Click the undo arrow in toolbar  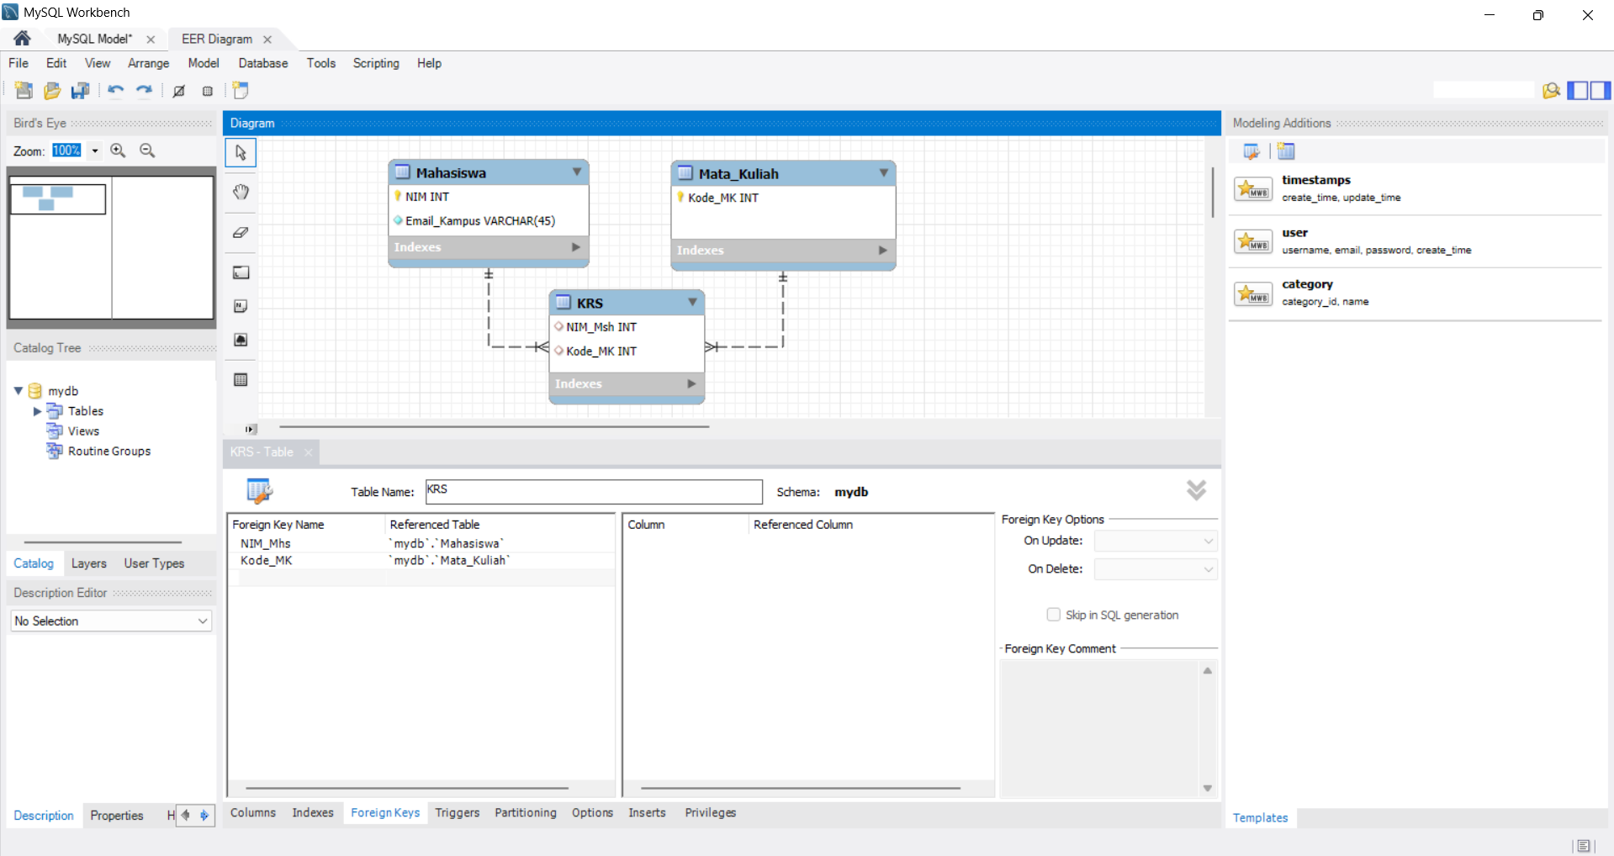tap(116, 91)
